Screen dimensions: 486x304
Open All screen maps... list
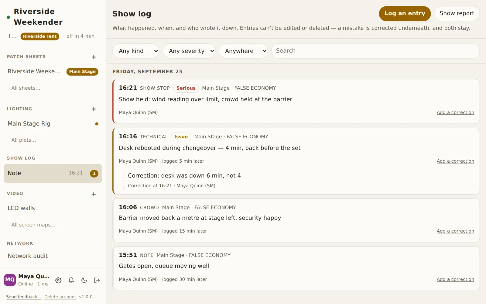coord(33,225)
